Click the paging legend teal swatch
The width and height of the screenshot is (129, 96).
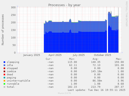pos(4,78)
